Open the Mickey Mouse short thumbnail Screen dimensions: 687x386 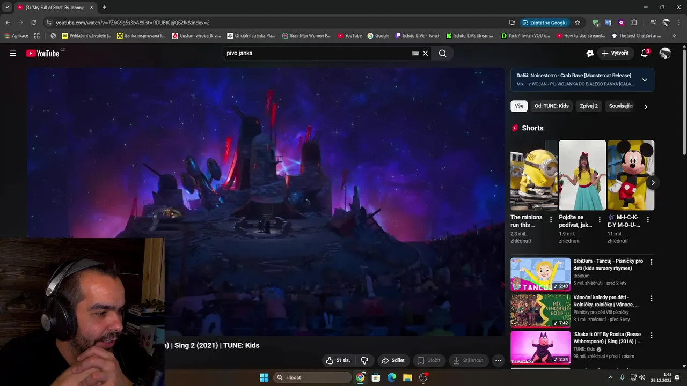(631, 175)
